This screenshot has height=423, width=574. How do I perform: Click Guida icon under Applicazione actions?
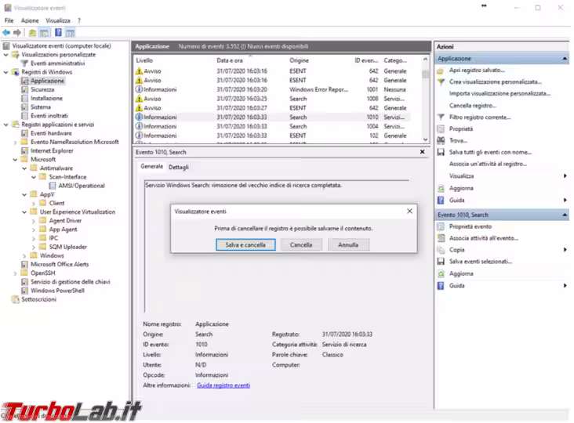[x=441, y=201]
